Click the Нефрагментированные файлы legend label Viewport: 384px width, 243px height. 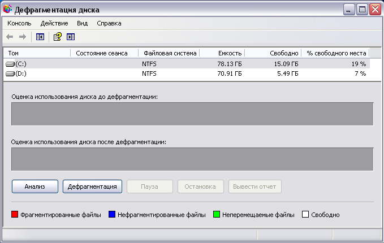(x=162, y=215)
